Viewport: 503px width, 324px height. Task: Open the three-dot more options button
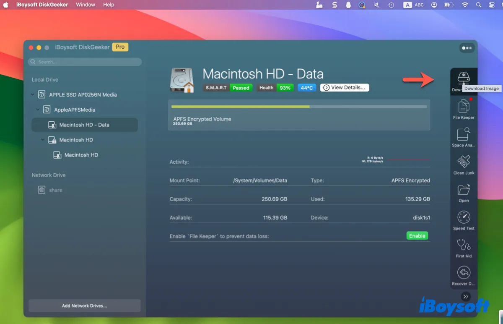pos(467,48)
